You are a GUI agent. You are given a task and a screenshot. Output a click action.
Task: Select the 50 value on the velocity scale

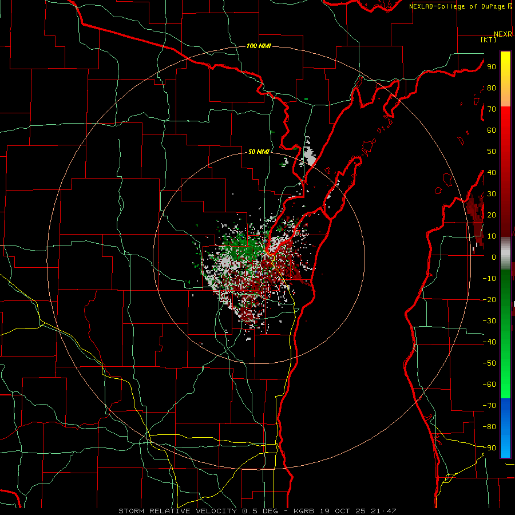coord(492,152)
